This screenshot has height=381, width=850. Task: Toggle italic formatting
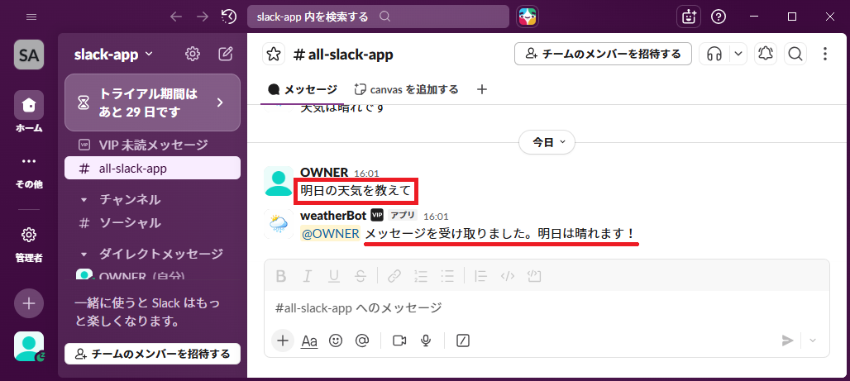pyautogui.click(x=308, y=276)
